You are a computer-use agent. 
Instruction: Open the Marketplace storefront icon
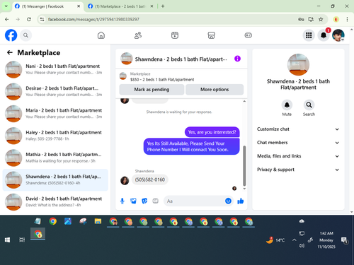(211, 35)
